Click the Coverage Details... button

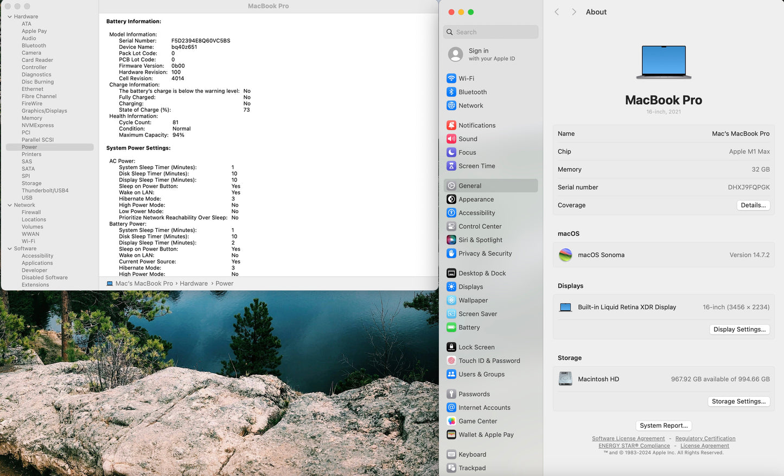click(753, 205)
